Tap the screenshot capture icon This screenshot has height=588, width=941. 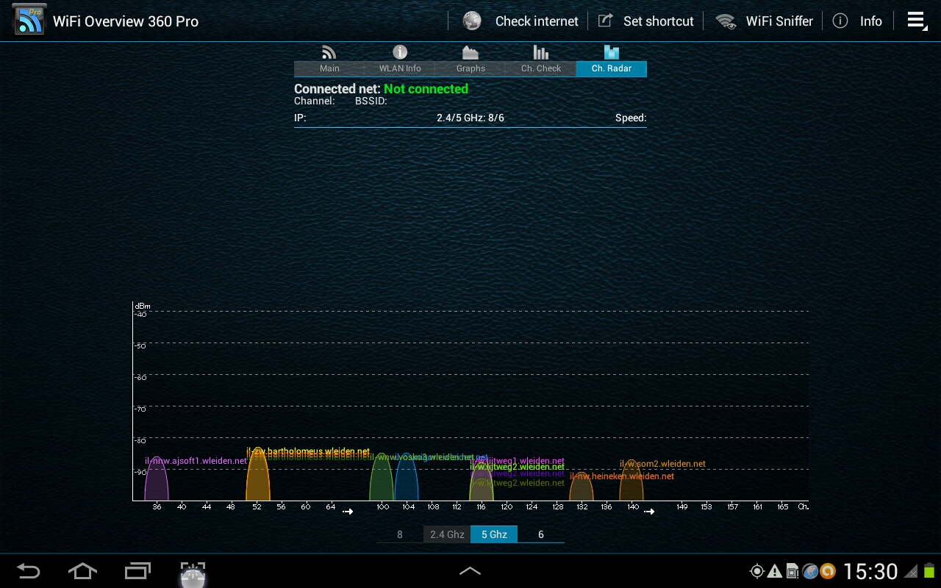point(193,572)
